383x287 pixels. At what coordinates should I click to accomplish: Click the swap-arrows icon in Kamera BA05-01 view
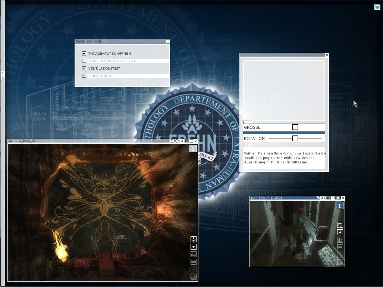(x=340, y=225)
